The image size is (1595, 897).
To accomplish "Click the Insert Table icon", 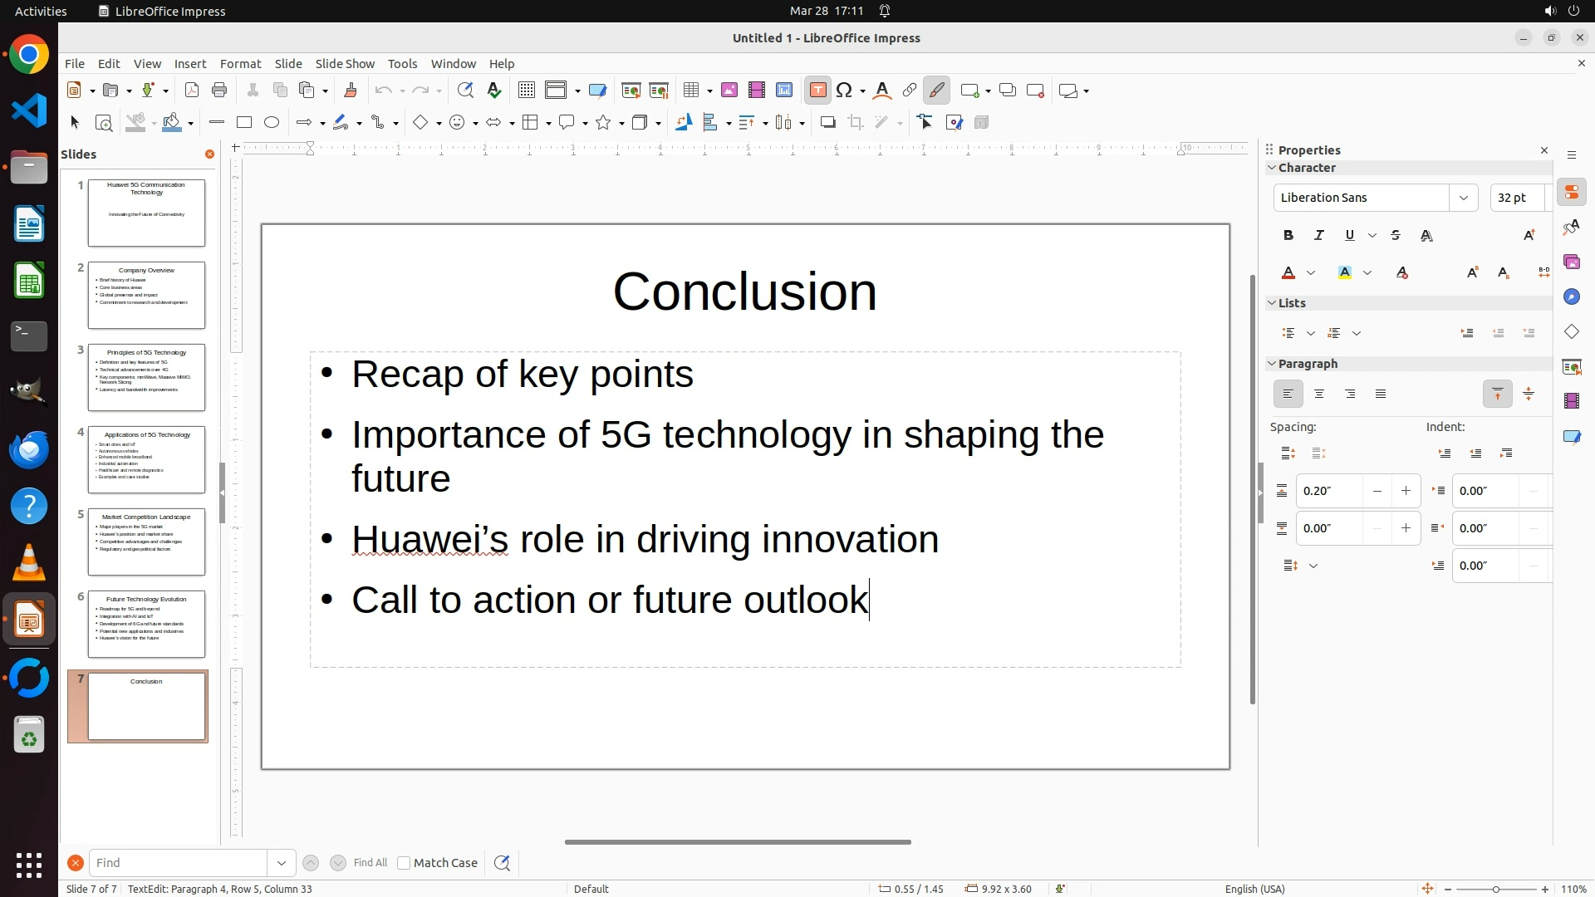I will [691, 91].
